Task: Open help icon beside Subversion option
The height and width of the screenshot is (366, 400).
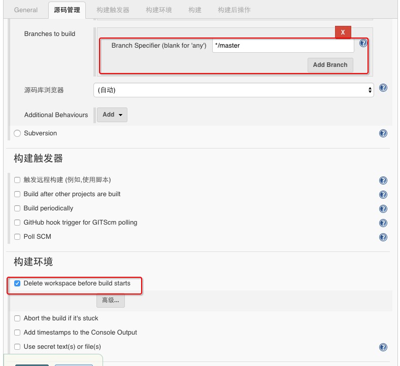Action: 383,133
